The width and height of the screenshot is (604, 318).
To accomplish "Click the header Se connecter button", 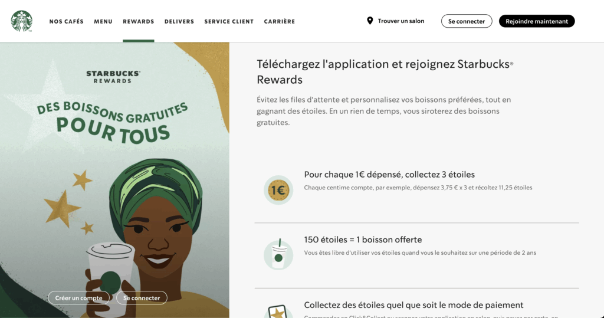I will 467,21.
